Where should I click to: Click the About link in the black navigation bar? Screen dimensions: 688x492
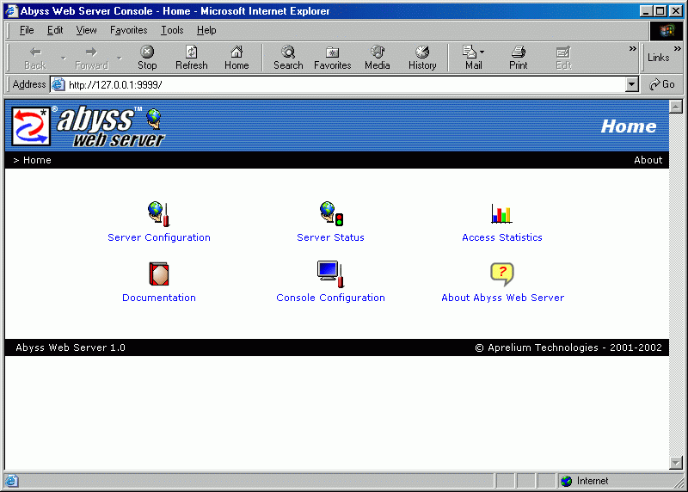click(648, 160)
